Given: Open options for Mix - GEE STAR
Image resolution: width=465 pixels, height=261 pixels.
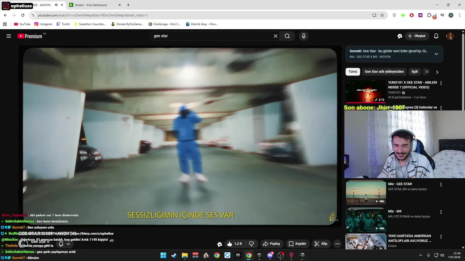Looking at the screenshot, I should click(x=441, y=185).
